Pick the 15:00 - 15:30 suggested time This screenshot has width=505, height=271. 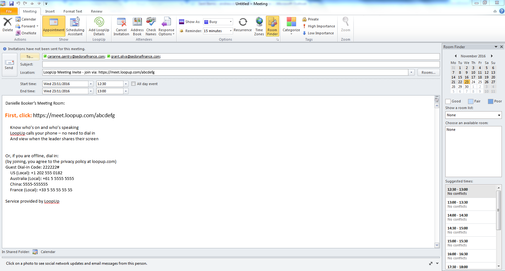[471, 243]
